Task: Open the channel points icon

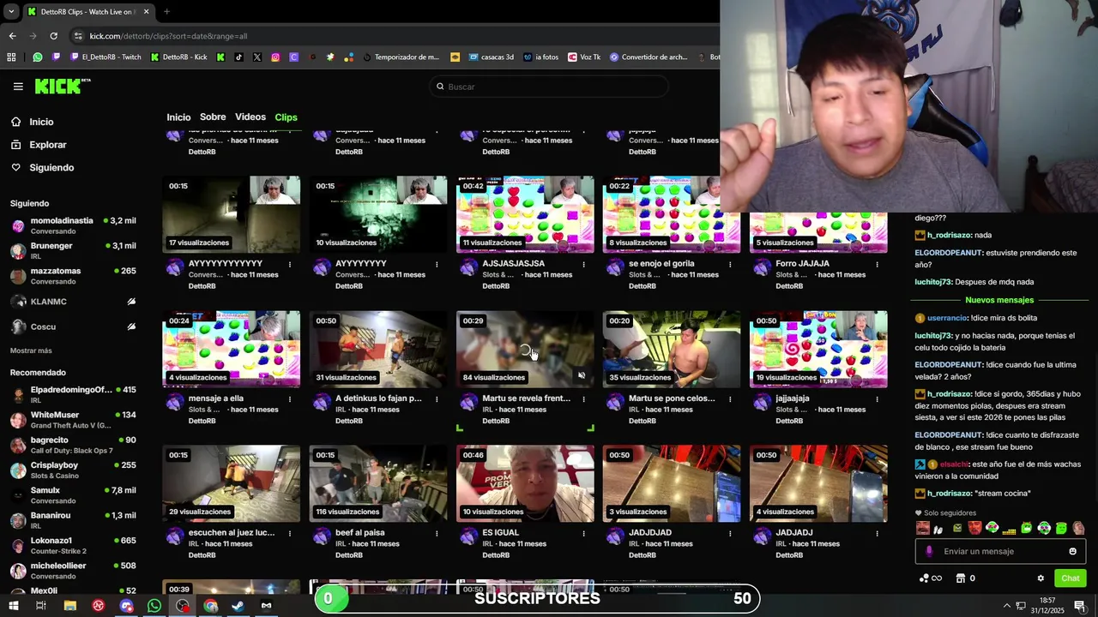Action: [x=930, y=578]
